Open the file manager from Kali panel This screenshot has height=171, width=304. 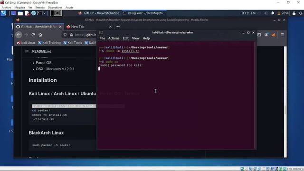(x=20, y=13)
